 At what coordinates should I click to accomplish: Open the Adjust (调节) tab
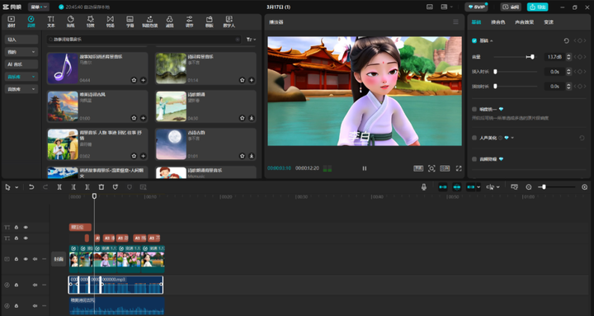point(190,21)
